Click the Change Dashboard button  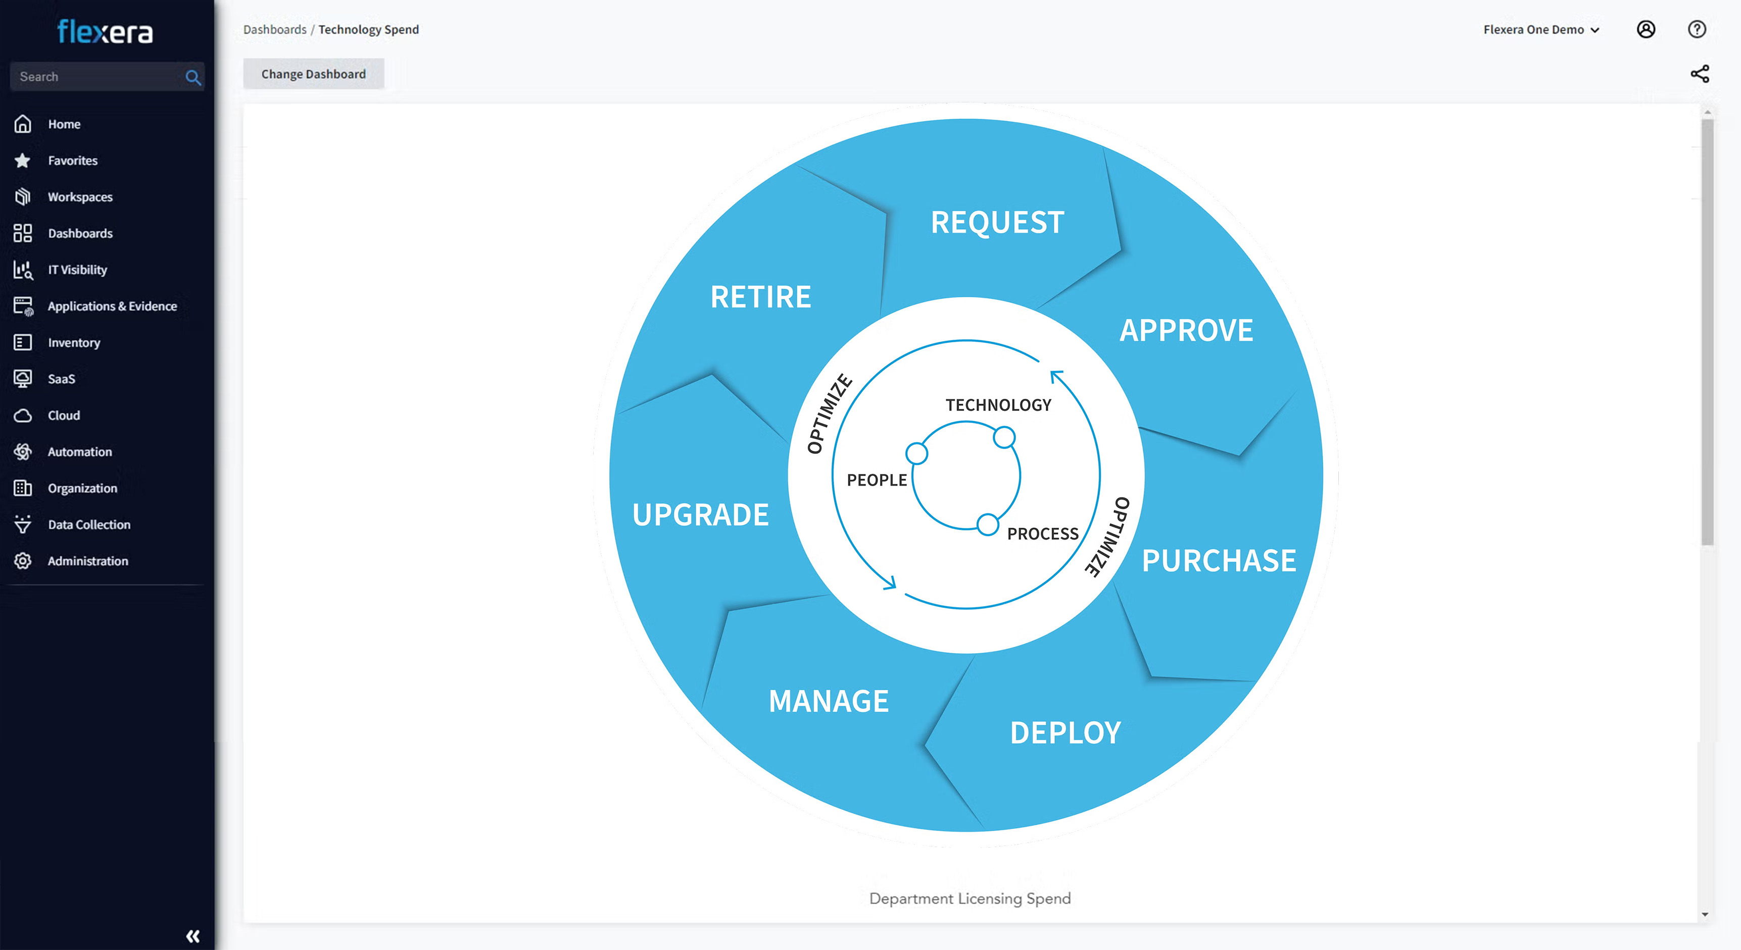314,74
